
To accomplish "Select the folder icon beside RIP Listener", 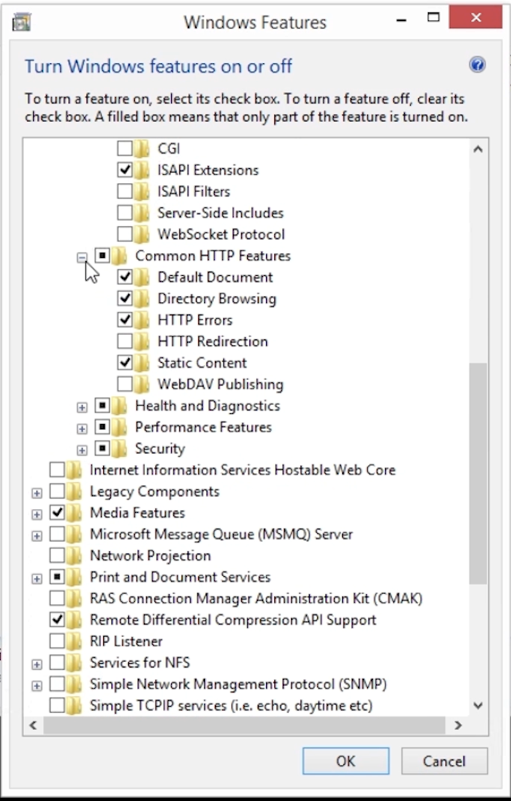I will click(x=74, y=641).
